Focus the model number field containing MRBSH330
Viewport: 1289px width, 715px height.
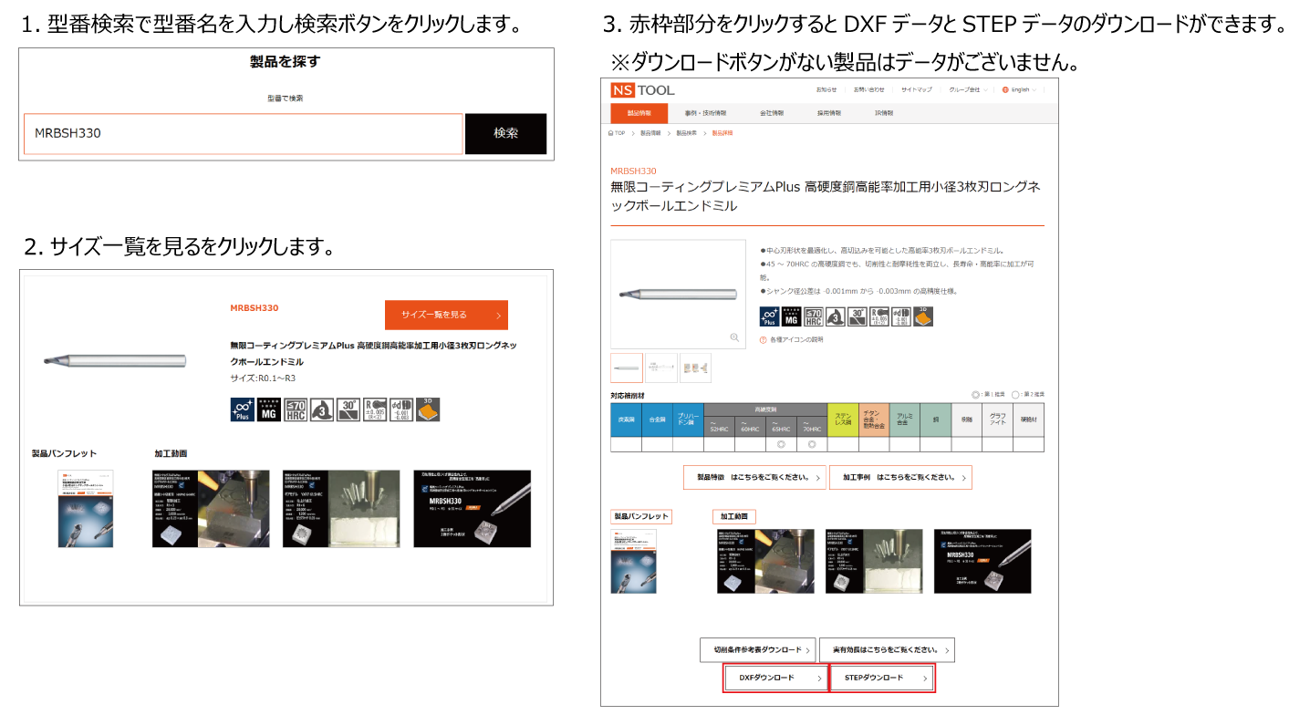(x=244, y=134)
